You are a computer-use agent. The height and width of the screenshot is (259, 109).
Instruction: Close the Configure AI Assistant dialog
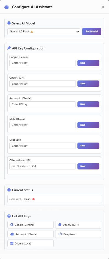click(103, 7)
